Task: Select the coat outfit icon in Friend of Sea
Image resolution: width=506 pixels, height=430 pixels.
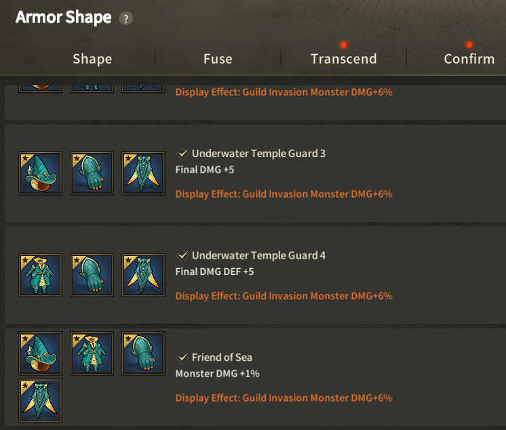Action: 92,353
